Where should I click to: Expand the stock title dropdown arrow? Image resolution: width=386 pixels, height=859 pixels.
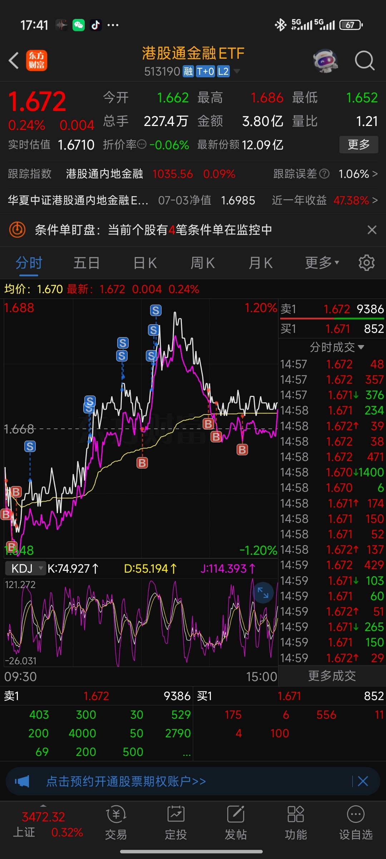click(237, 72)
